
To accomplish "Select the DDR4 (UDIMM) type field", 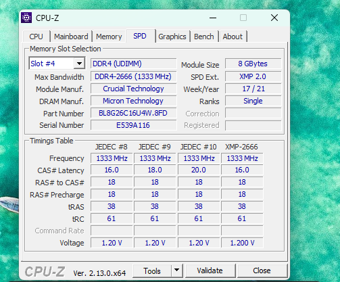I will pos(133,64).
